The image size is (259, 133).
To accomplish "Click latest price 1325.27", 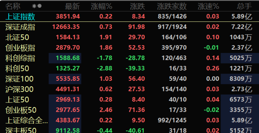I will [68, 68].
